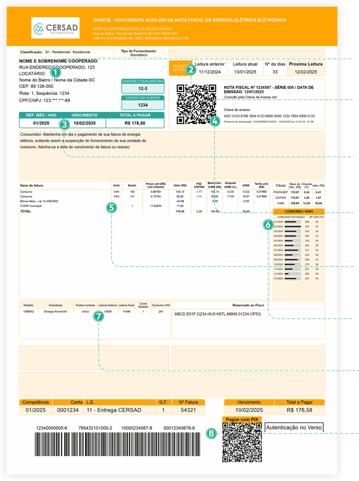Image resolution: width=359 pixels, height=481 pixels.
Task: Click the 'Autenticação no Verso' box
Action: pyautogui.click(x=294, y=427)
